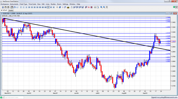Click the search magnifier icon in status bar

[3, 97]
